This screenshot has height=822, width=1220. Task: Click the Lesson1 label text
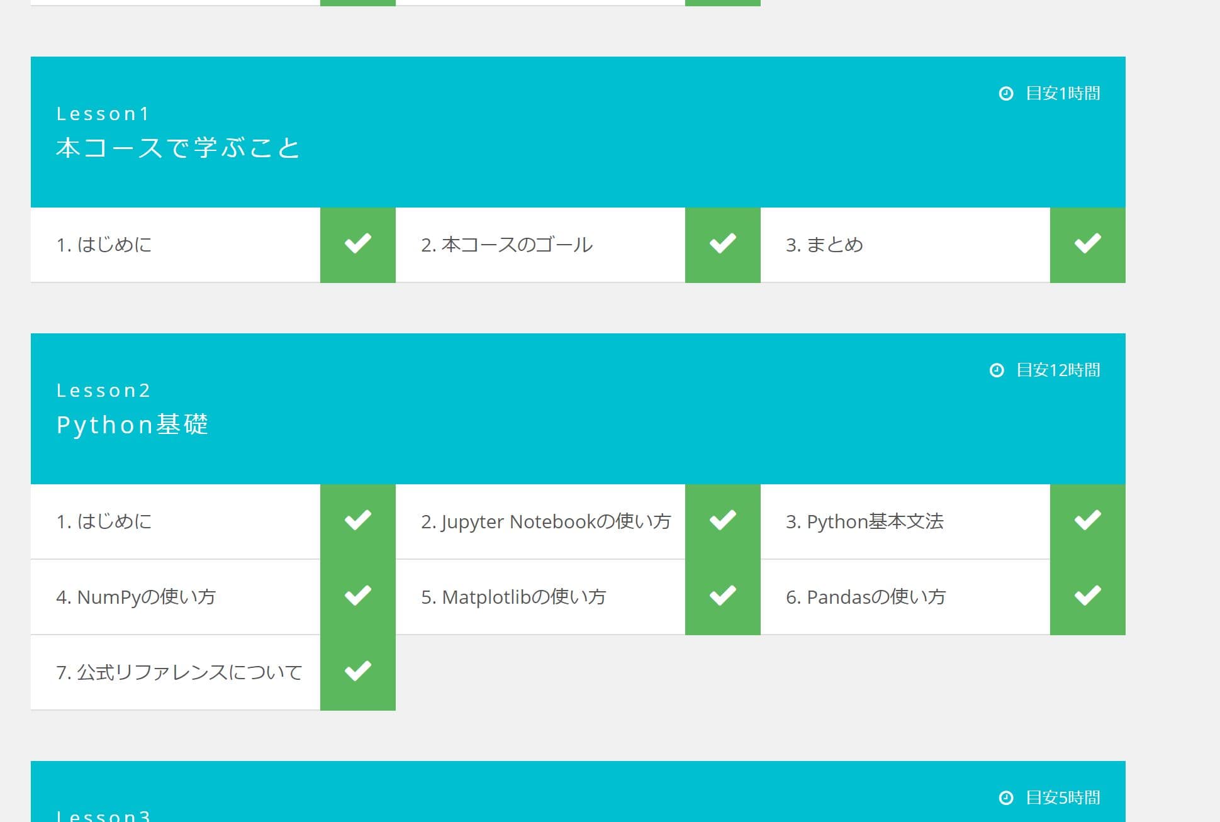pos(103,114)
